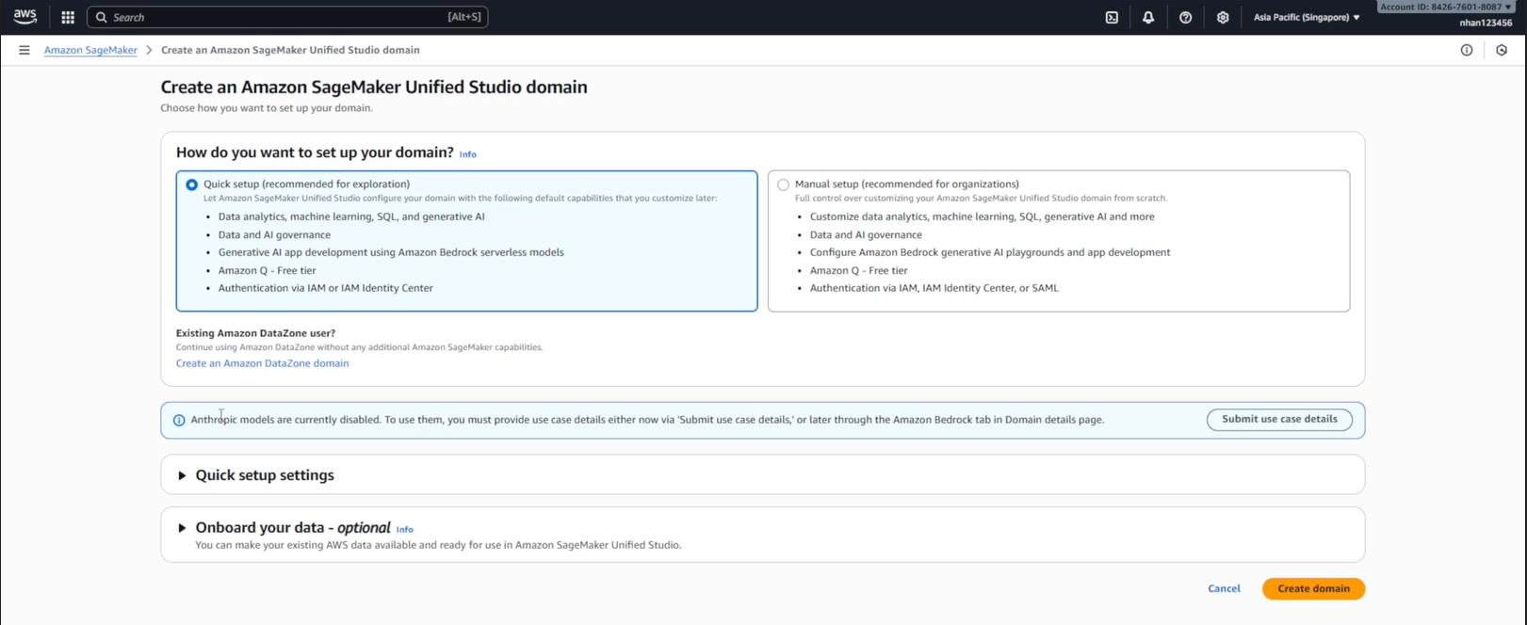Open the account ID menu

point(1446,7)
